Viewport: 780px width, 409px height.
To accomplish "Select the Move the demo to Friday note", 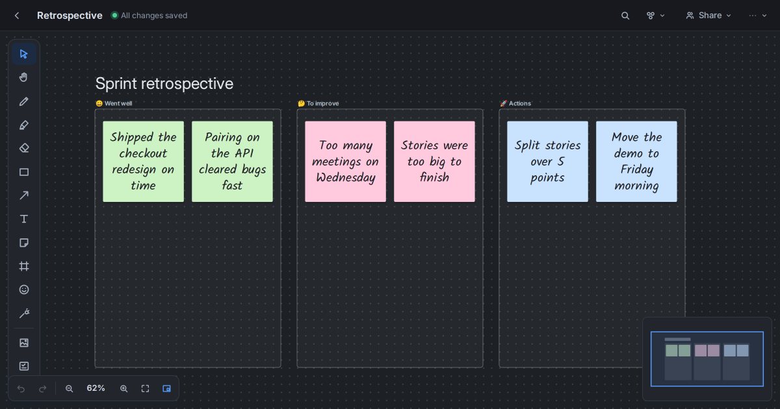I will (636, 162).
